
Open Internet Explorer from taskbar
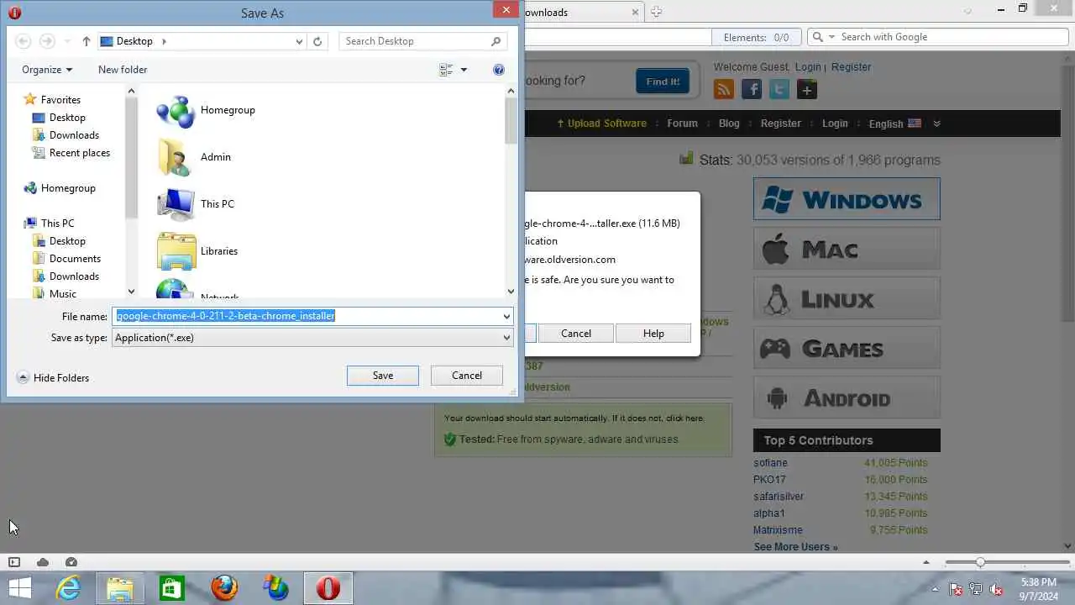[x=67, y=588]
